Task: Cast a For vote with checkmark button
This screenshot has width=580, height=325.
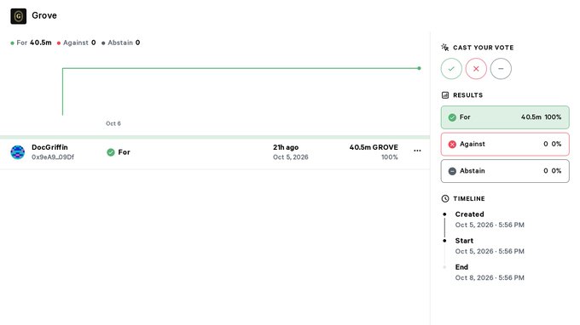Action: click(x=451, y=69)
